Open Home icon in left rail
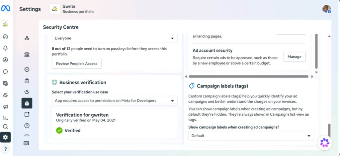The height and width of the screenshot is (156, 340). 5,36
